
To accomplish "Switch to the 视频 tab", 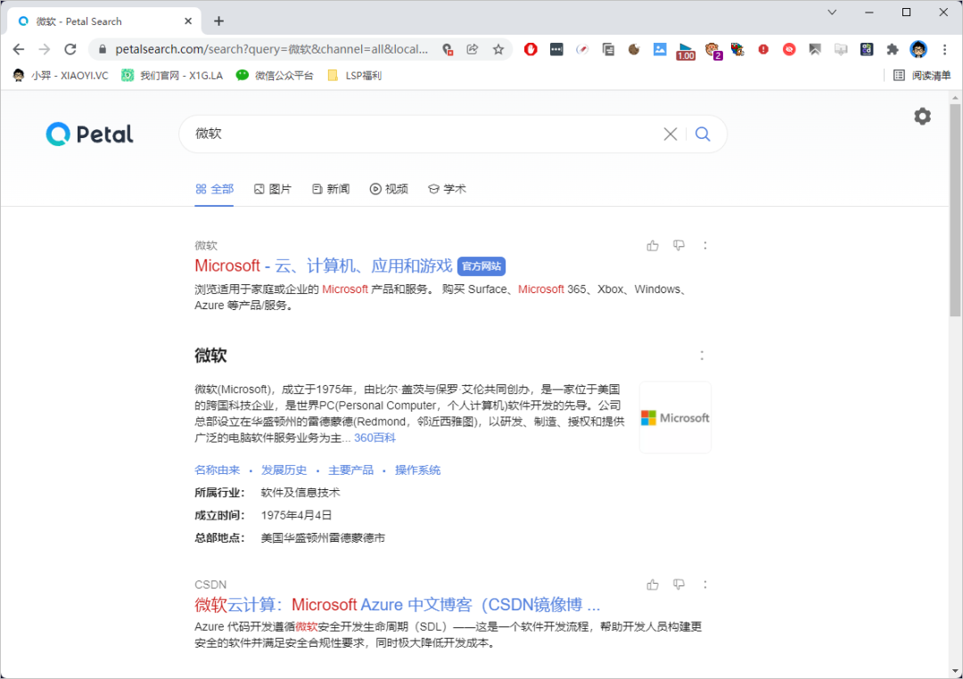I will [389, 189].
